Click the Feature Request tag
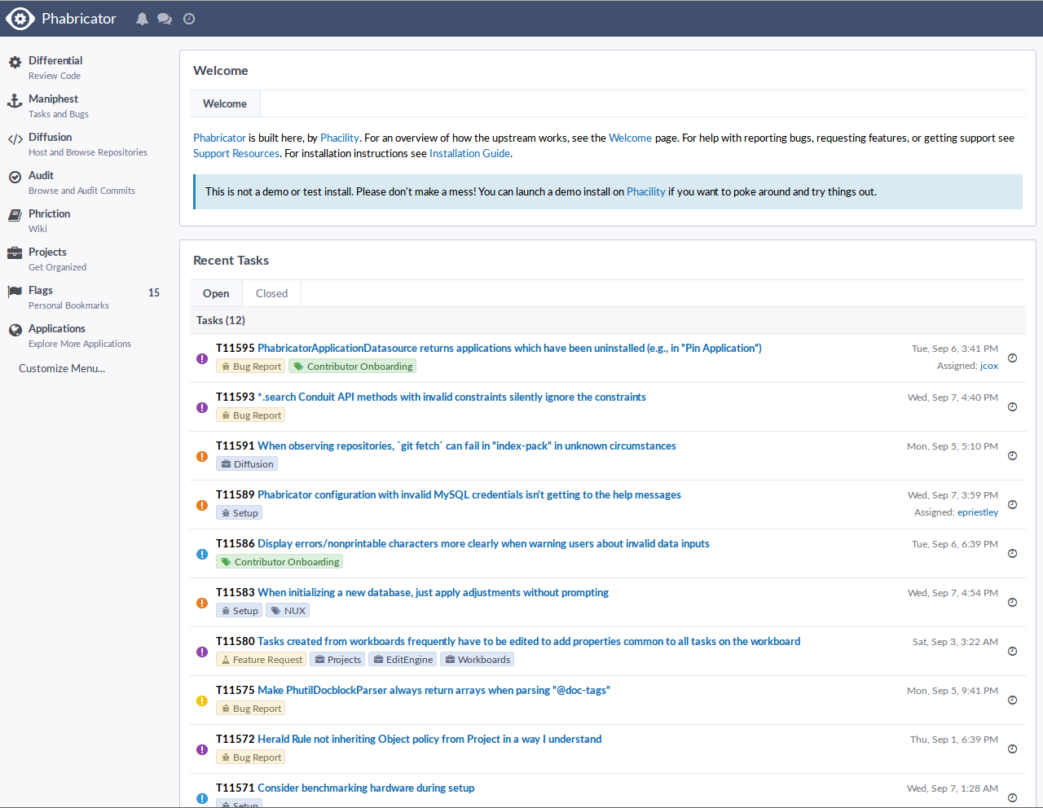 (x=262, y=660)
